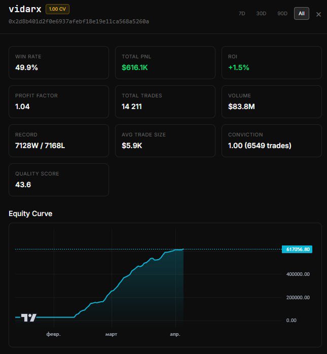Click the 200000.00 axis label
Screen dimensions: 327x354
coord(298,297)
